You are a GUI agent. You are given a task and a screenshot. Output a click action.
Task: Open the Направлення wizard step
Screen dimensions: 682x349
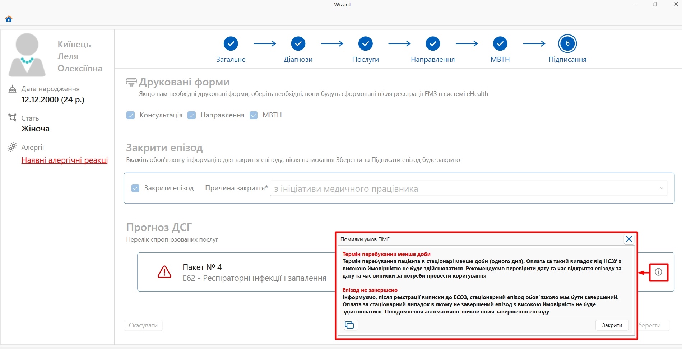[433, 44]
